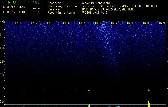The width and height of the screenshot is (168, 107).
Task: Click the 0713 time marker
Action: coord(50,23)
